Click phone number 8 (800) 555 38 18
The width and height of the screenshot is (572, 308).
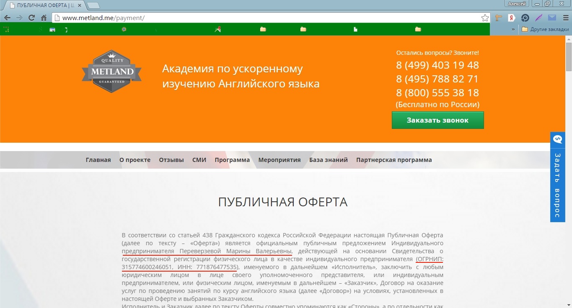pos(437,93)
